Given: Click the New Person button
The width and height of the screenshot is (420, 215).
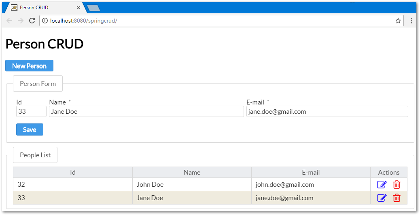Looking at the screenshot, I should point(29,66).
